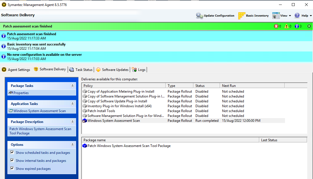Click the Windows System Assessment Scan task icon
This screenshot has width=313, height=179.
tap(11, 111)
